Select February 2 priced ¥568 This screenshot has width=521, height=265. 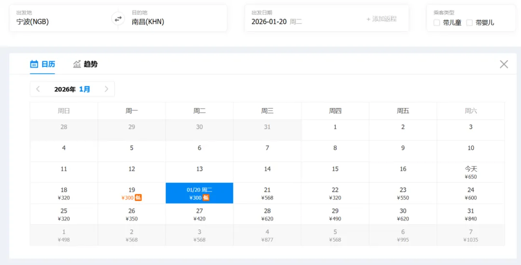click(132, 235)
